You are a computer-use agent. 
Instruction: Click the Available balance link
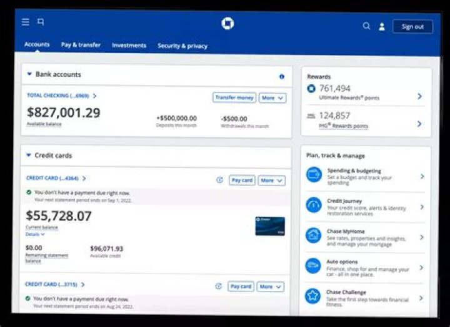pos(44,124)
